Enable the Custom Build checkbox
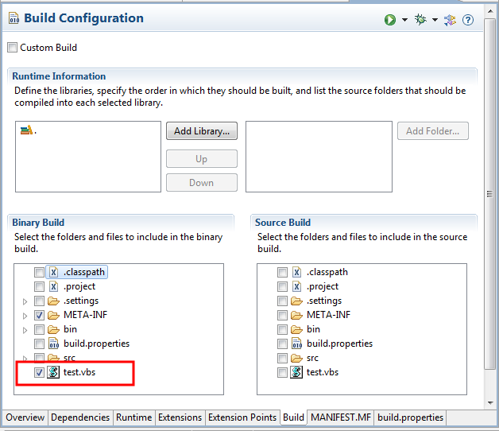 tap(12, 48)
